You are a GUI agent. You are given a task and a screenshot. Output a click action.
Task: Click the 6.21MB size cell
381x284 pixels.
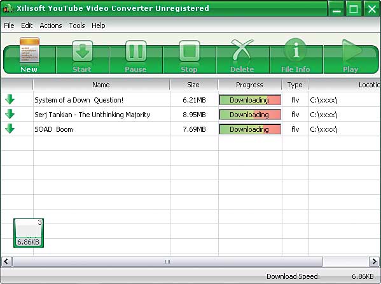[194, 100]
